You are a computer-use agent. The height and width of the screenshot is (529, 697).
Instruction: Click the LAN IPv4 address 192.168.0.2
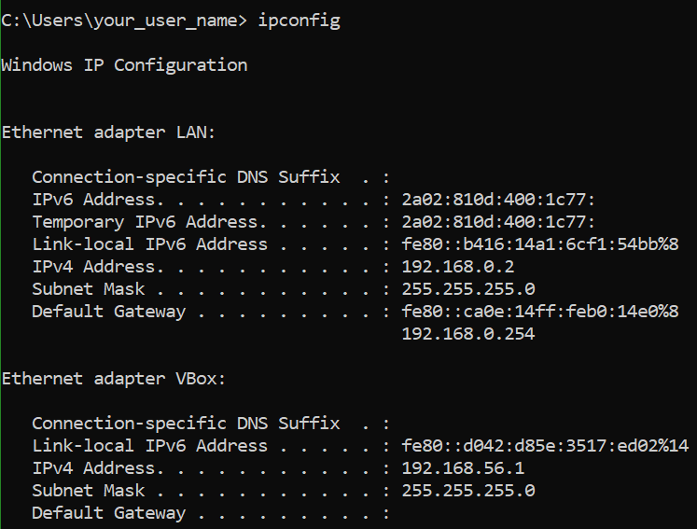click(458, 267)
